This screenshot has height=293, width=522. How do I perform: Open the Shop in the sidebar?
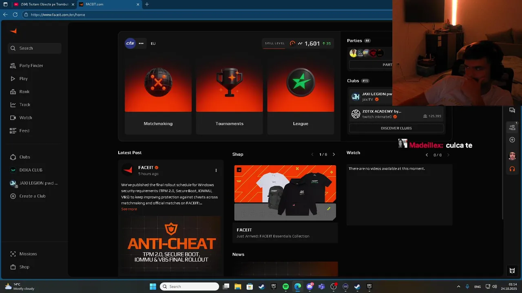tap(20, 267)
